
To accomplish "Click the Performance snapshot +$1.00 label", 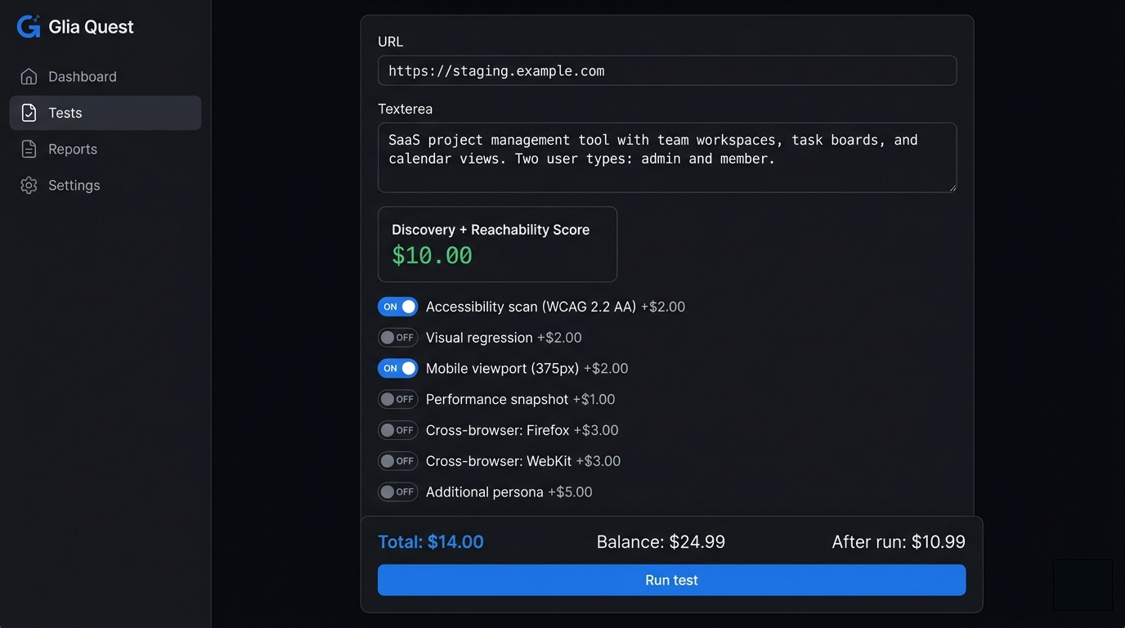I will 520,399.
